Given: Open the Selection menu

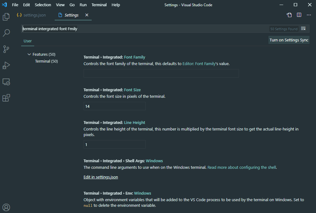Looking at the screenshot, I should pyautogui.click(x=43, y=5).
